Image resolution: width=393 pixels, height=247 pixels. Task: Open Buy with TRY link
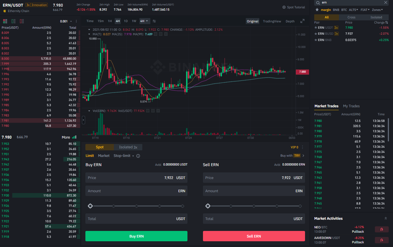tap(292, 155)
